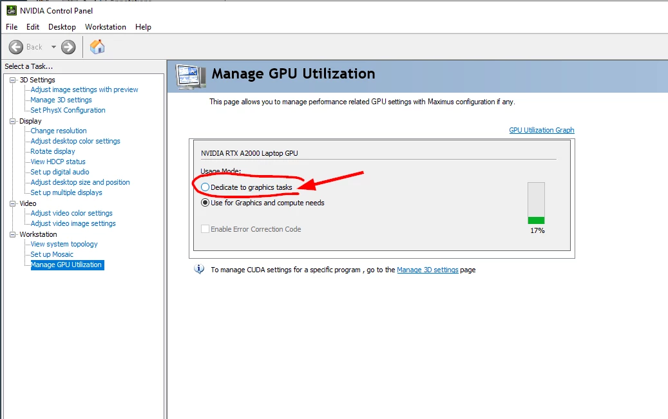Open Adjust desktop color settings
The width and height of the screenshot is (668, 419).
pyautogui.click(x=75, y=141)
